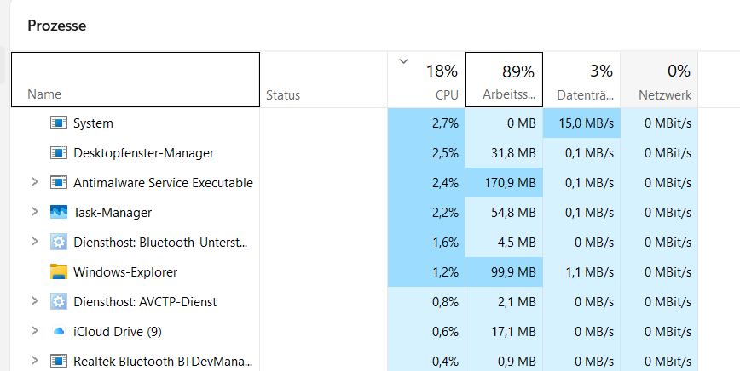Click the iCloud Drive cloud icon
The width and height of the screenshot is (740, 371).
click(59, 332)
